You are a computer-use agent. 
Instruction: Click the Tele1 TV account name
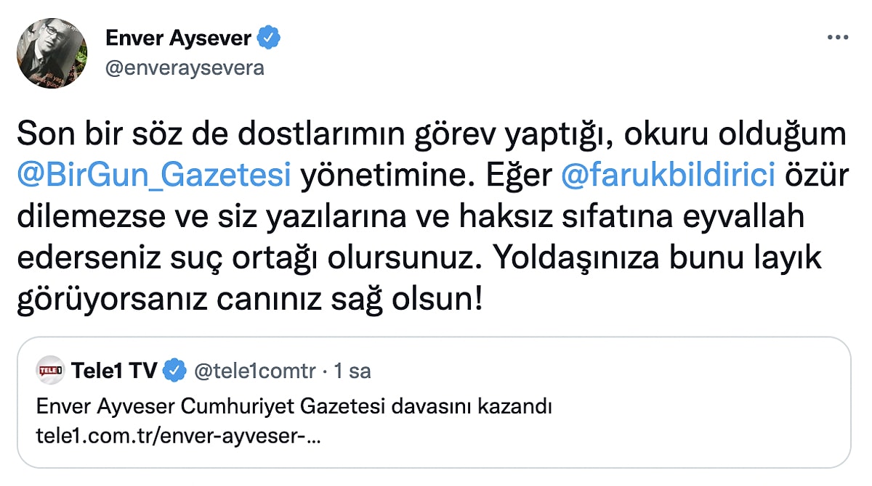coord(114,371)
